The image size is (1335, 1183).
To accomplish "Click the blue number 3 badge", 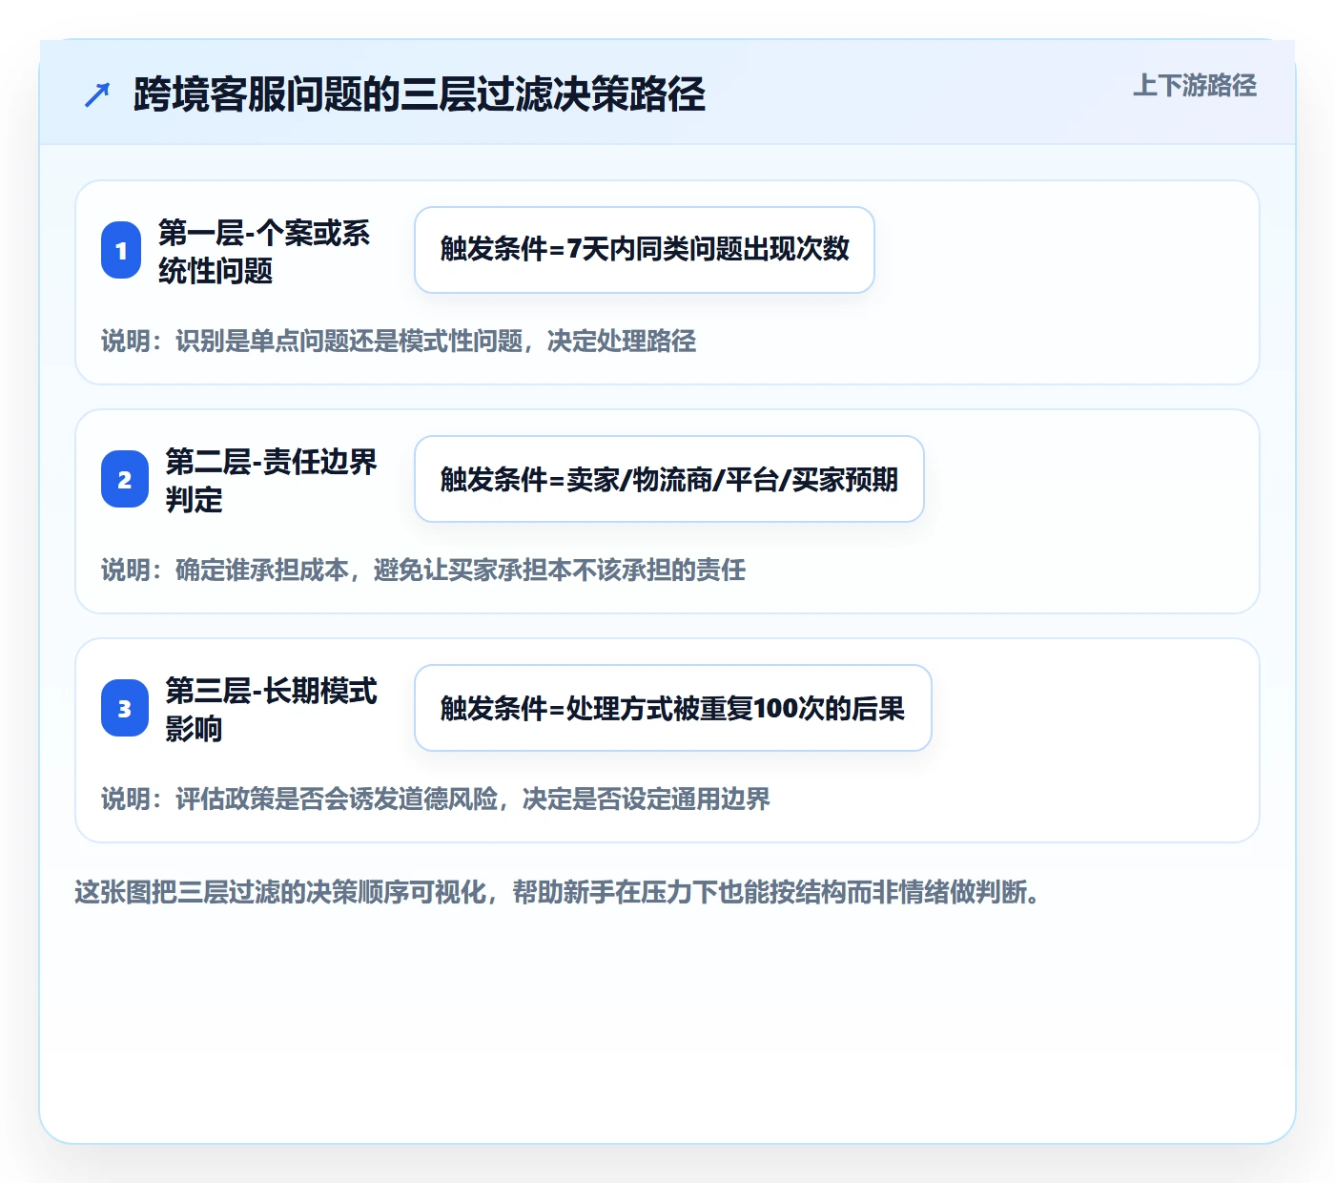I will point(125,709).
